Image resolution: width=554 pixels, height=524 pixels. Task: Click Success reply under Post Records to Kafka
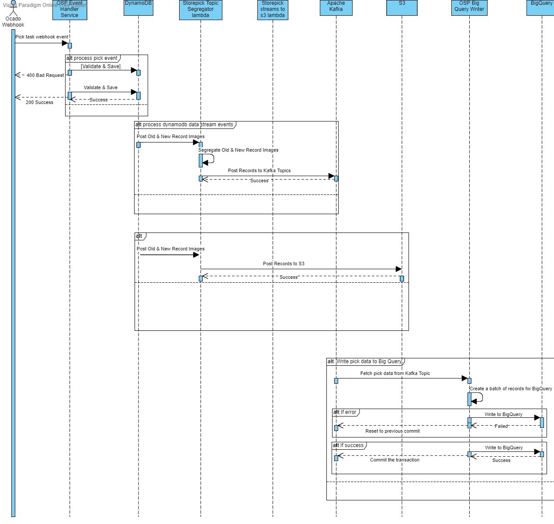click(260, 180)
